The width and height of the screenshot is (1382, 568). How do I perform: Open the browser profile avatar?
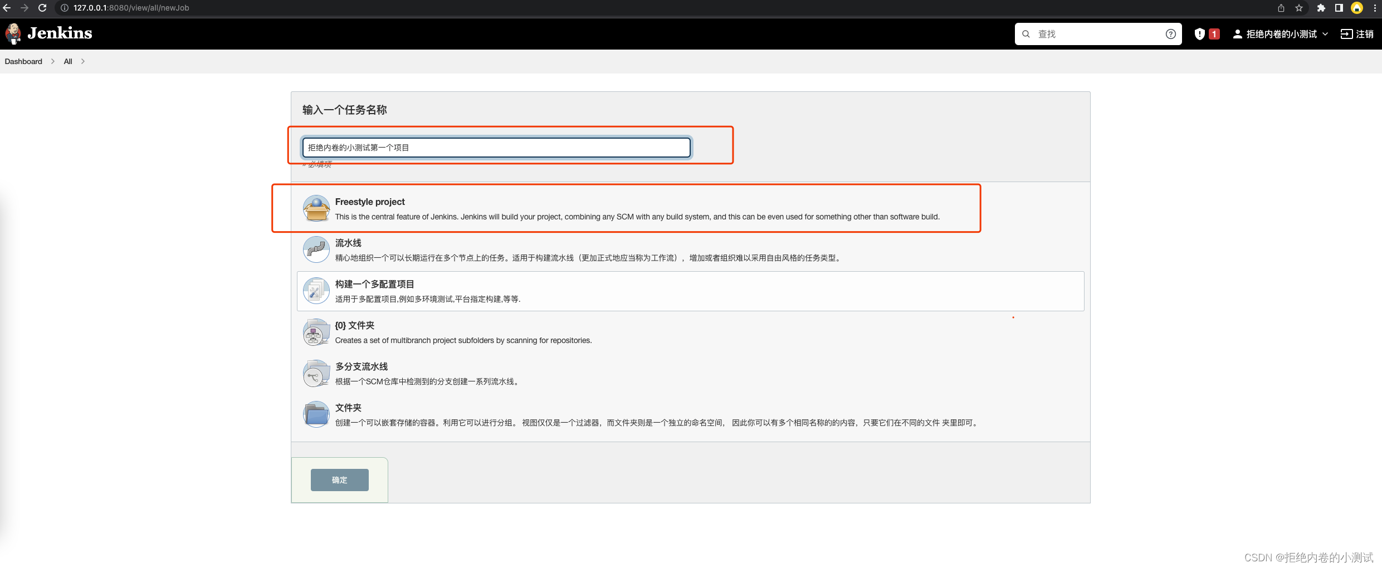click(1357, 8)
